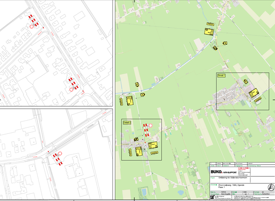Click the BUKO Infrasupport logo
The width and height of the screenshot is (275, 201).
tap(223, 172)
